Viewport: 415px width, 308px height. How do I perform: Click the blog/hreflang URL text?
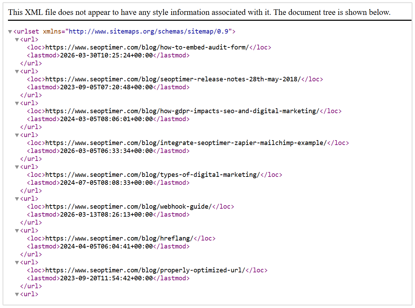[x=119, y=238]
